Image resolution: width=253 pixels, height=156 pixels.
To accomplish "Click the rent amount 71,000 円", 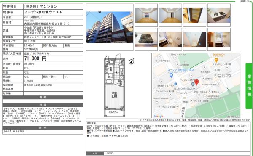I will 35,58.
